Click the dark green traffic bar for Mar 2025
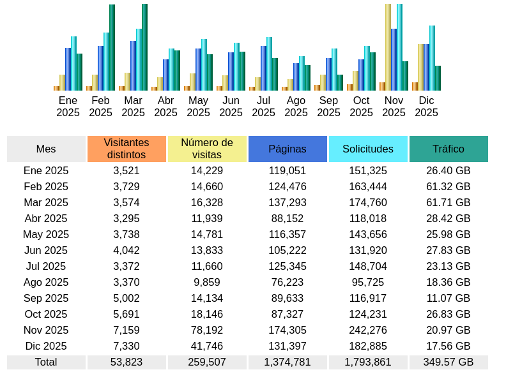The image size is (506, 379). pyautogui.click(x=144, y=47)
